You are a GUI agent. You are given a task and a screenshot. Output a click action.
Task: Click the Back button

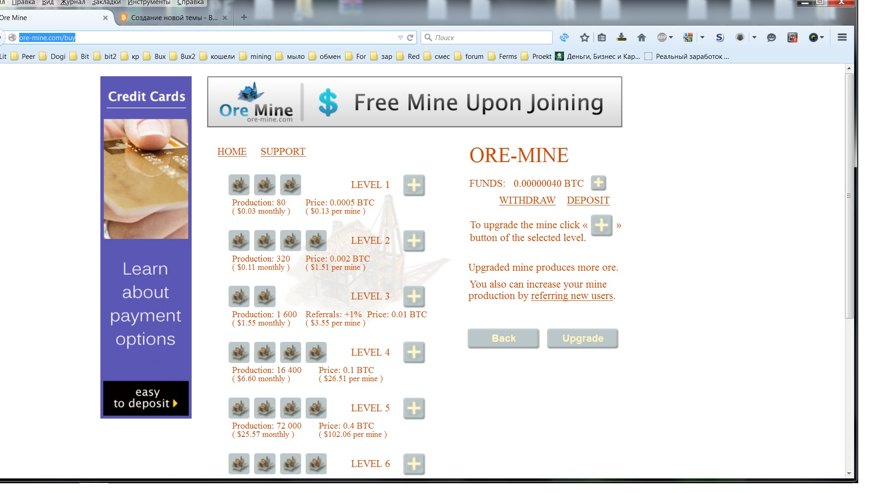(503, 338)
